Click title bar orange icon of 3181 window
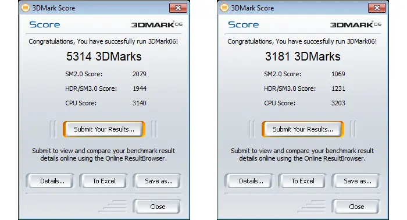The height and width of the screenshot is (220, 407). point(224,8)
